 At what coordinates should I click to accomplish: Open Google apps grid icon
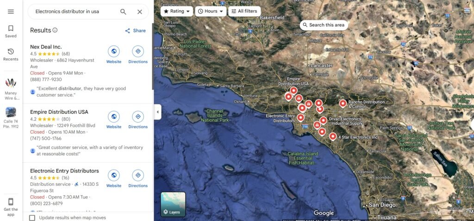click(467, 10)
